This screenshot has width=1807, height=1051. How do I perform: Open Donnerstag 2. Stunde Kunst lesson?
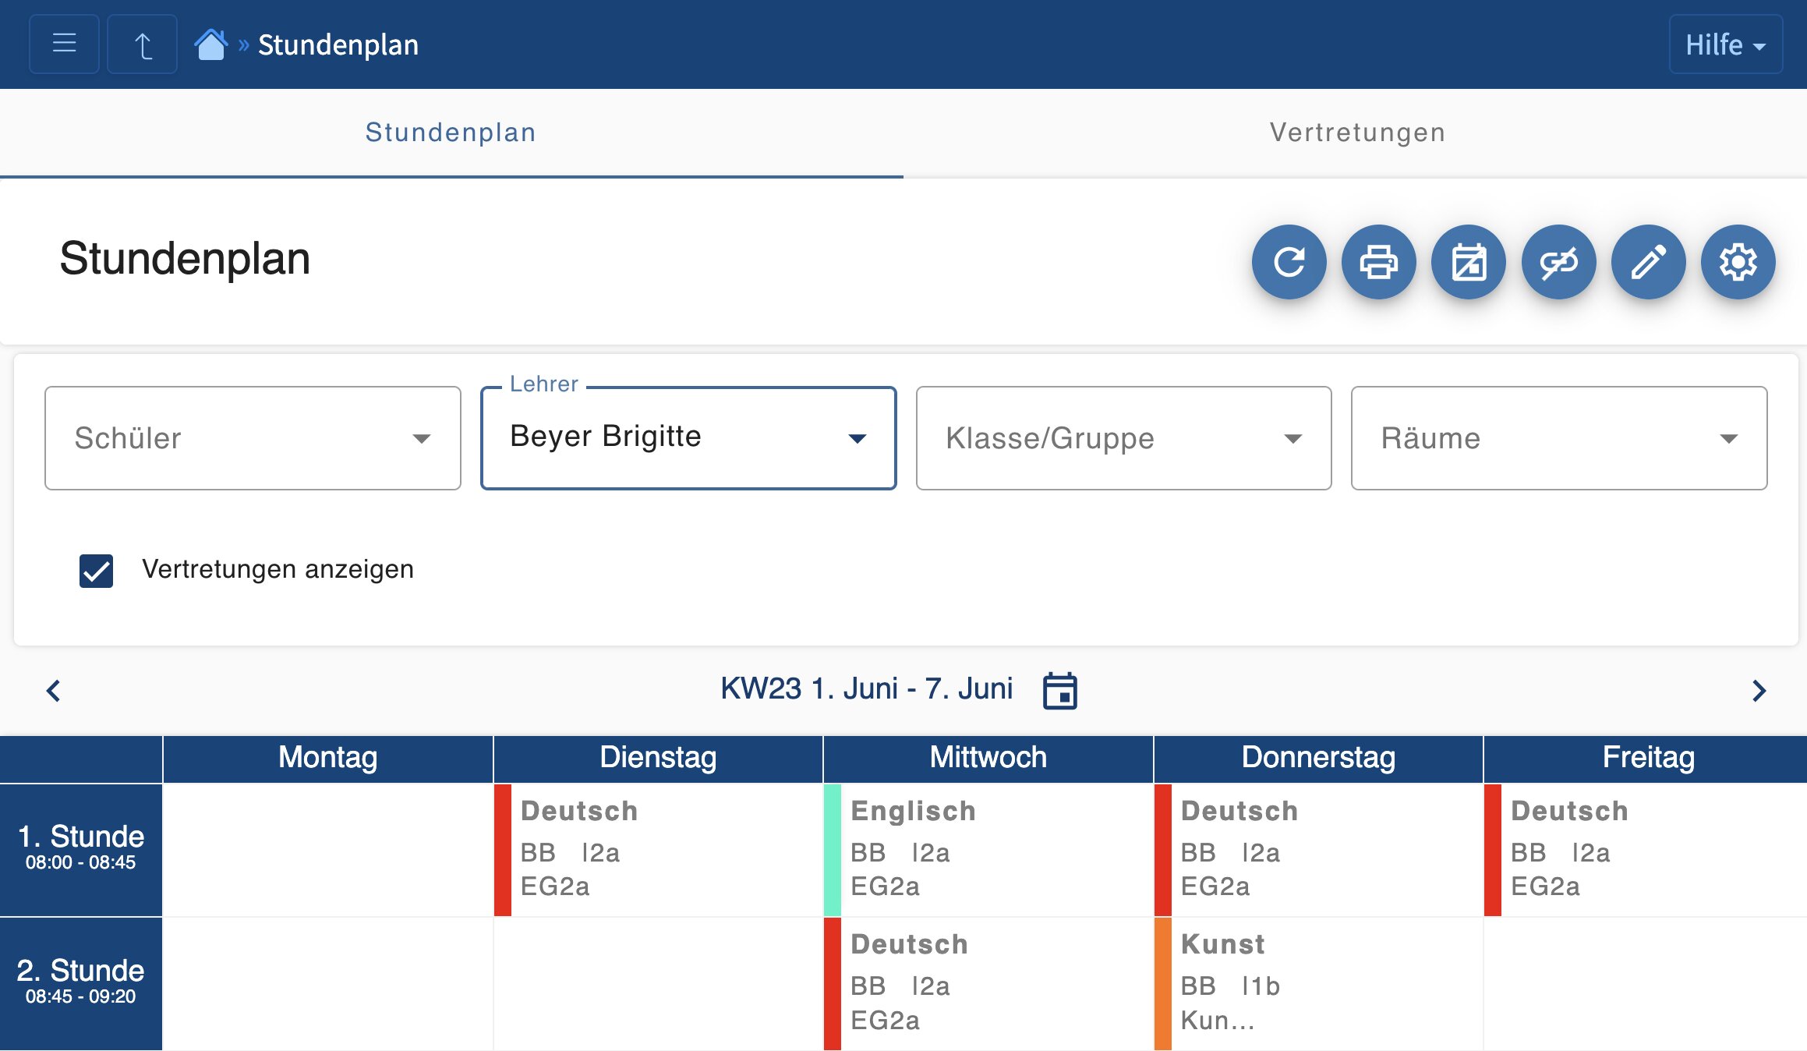1318,984
